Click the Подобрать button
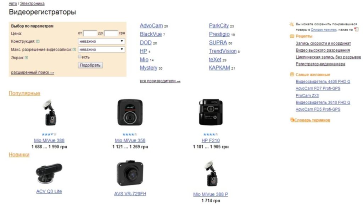This screenshot has width=363, height=207. 90,65
